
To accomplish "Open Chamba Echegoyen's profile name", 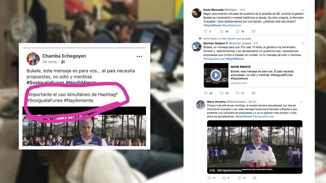I will tap(64, 56).
